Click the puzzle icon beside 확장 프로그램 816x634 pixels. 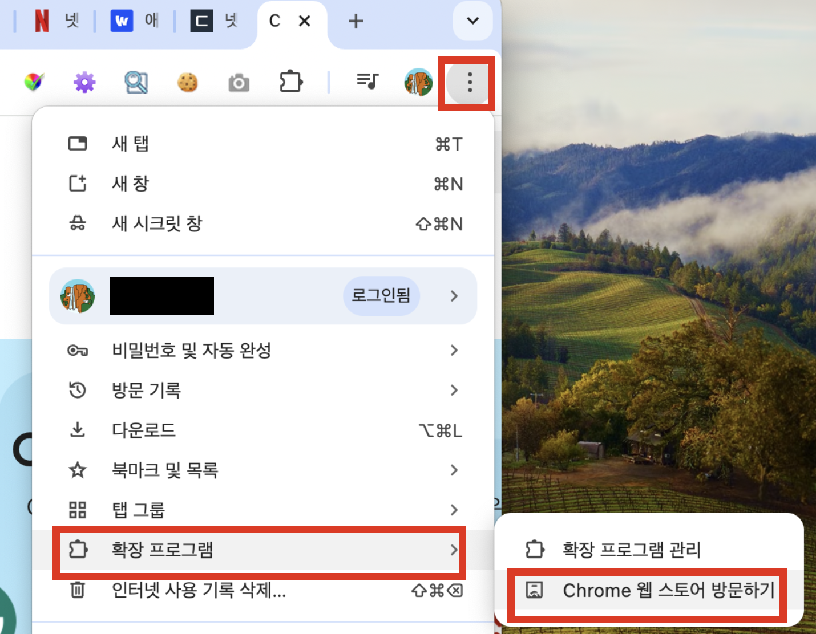click(78, 550)
